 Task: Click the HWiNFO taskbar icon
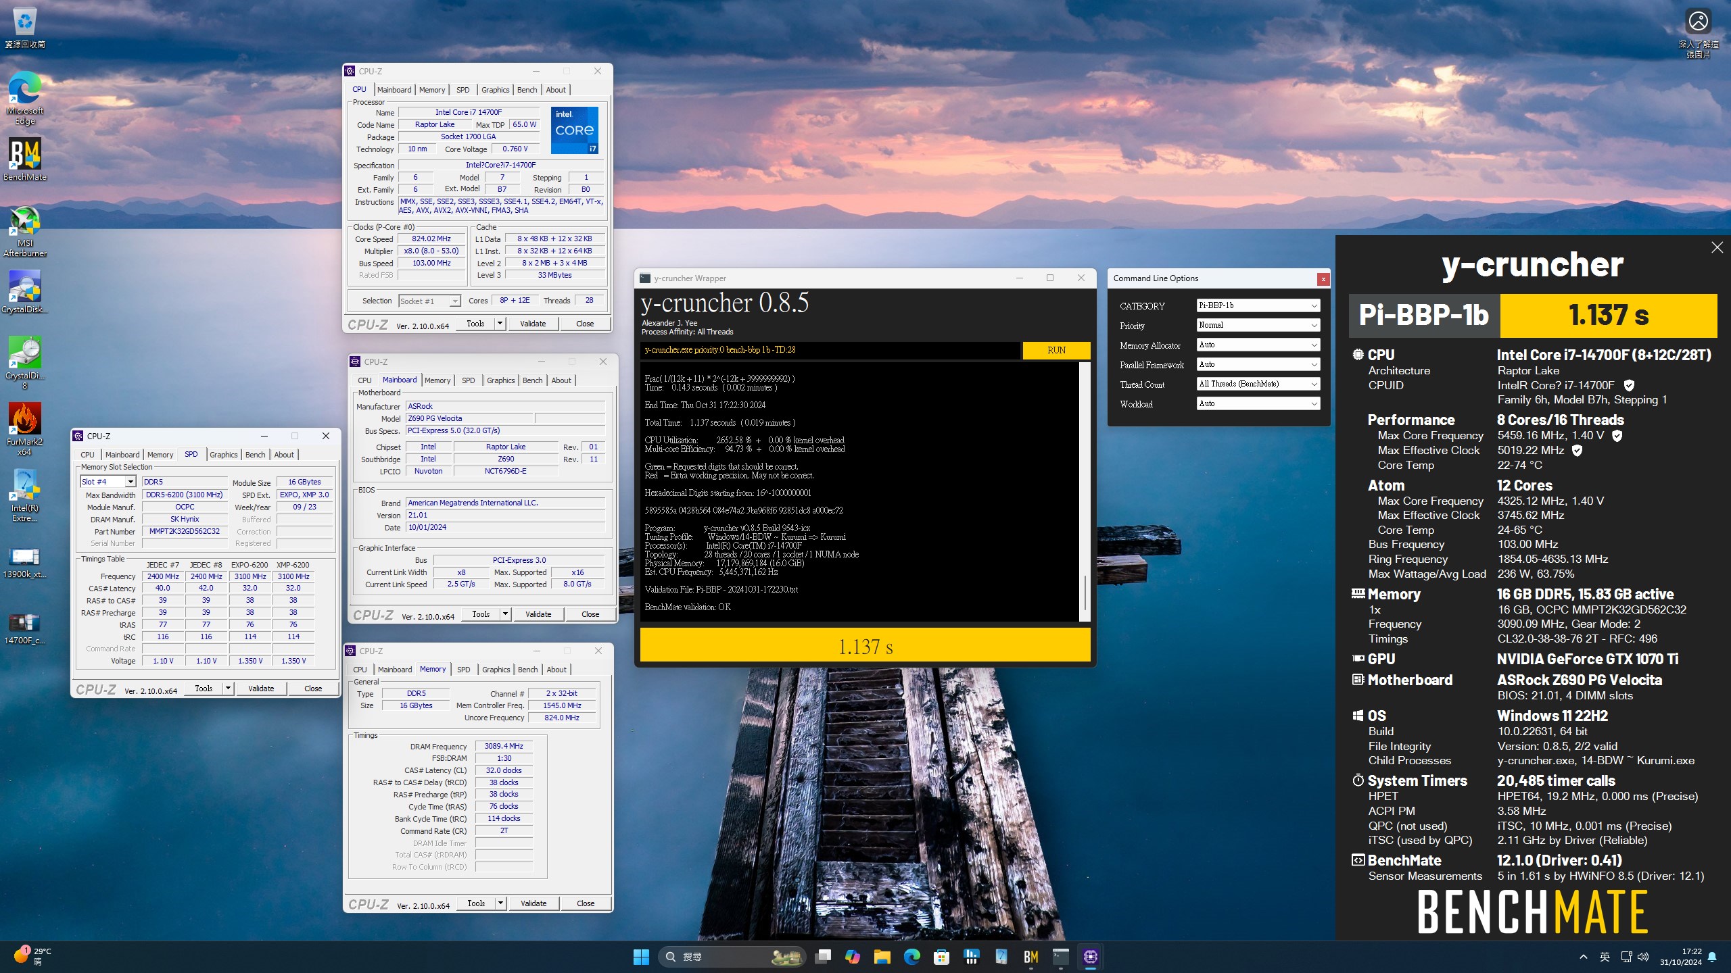click(971, 957)
